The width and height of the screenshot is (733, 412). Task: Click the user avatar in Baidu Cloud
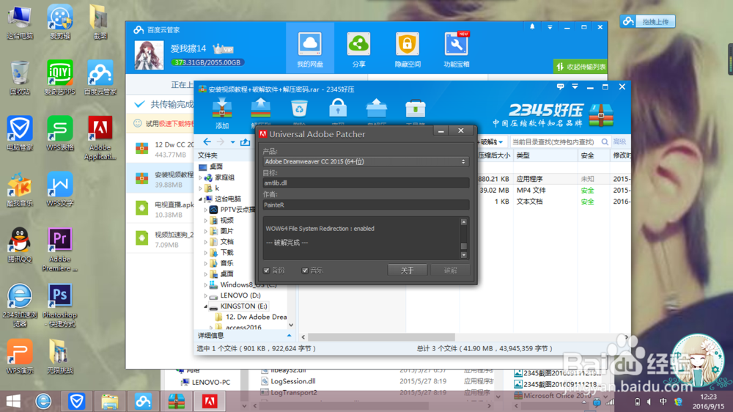149,55
